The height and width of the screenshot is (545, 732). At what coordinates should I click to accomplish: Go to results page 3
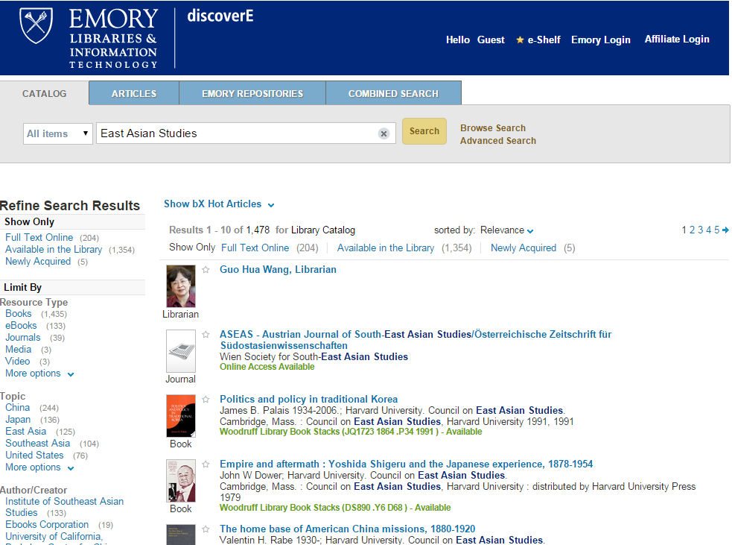pos(700,230)
